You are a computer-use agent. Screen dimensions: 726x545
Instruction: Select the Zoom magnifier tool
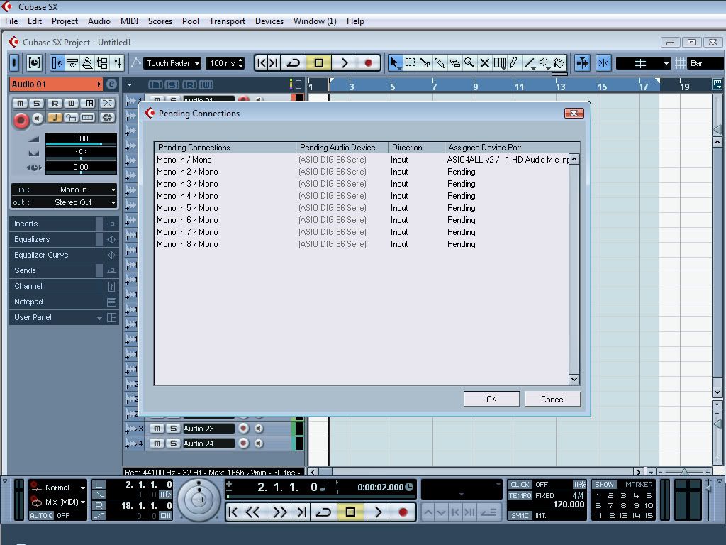469,63
